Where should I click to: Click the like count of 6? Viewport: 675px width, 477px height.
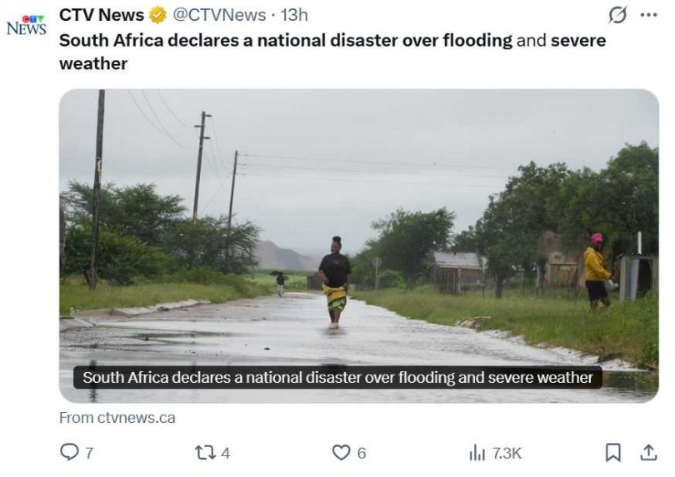point(362,453)
